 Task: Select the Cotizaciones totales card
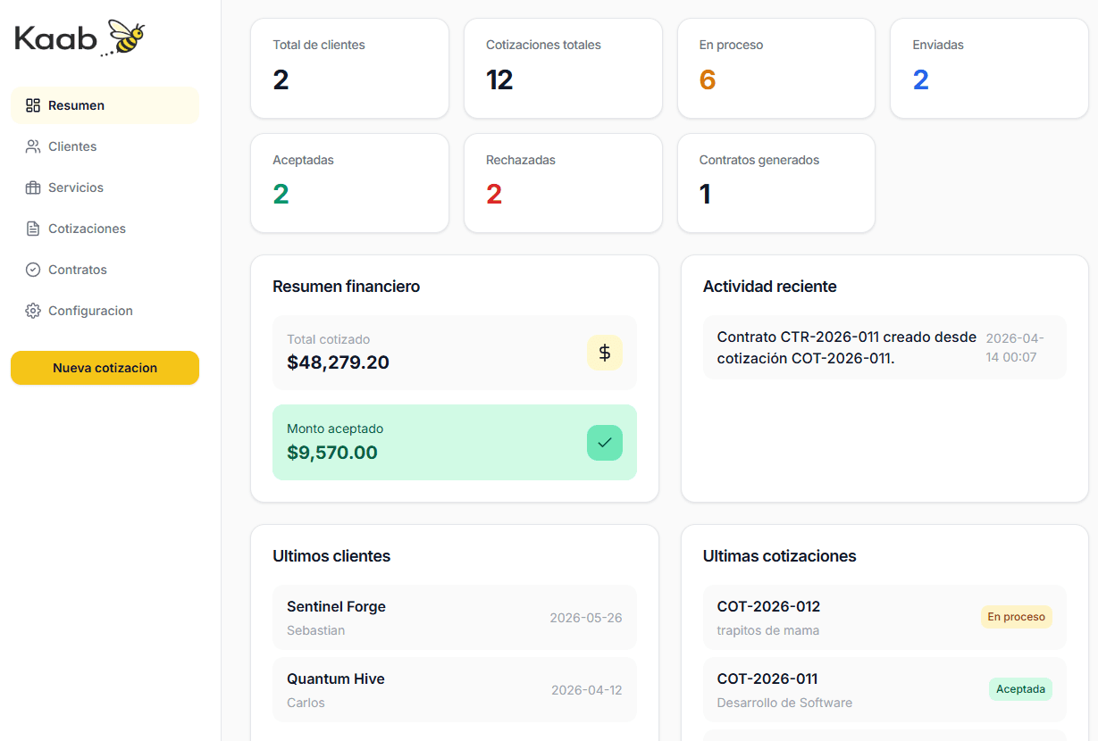[563, 68]
